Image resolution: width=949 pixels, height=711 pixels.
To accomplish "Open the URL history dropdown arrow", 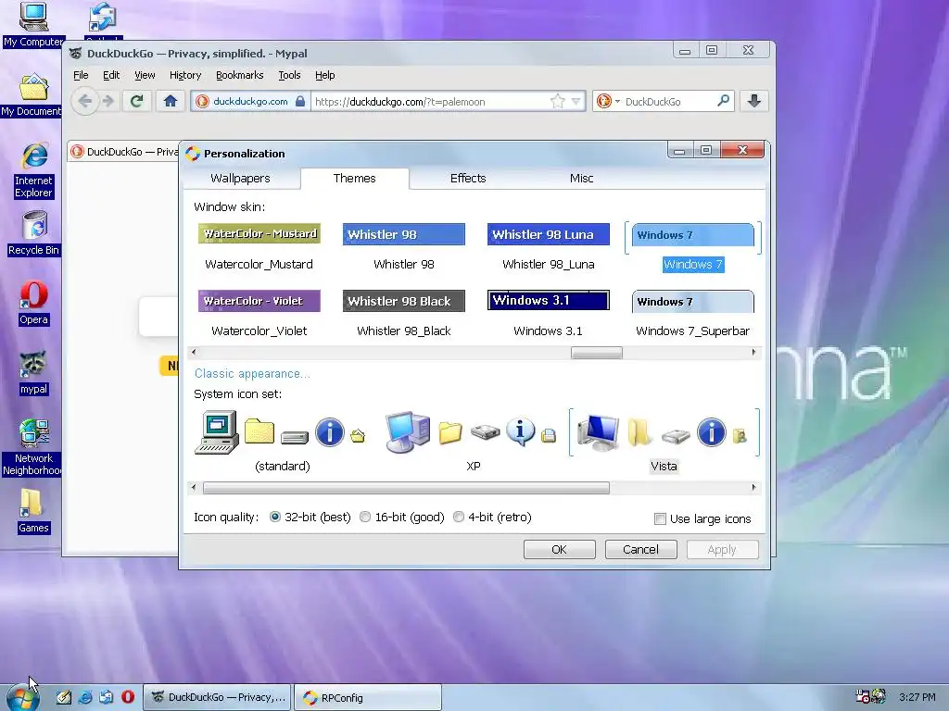I will [x=576, y=102].
